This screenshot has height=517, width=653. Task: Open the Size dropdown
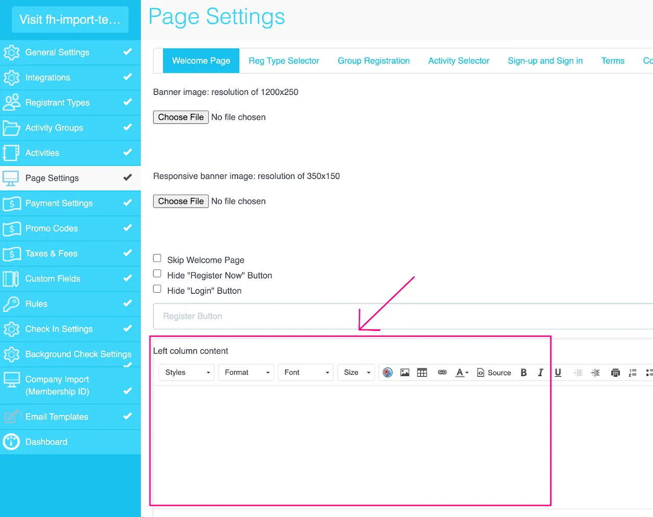pos(356,373)
